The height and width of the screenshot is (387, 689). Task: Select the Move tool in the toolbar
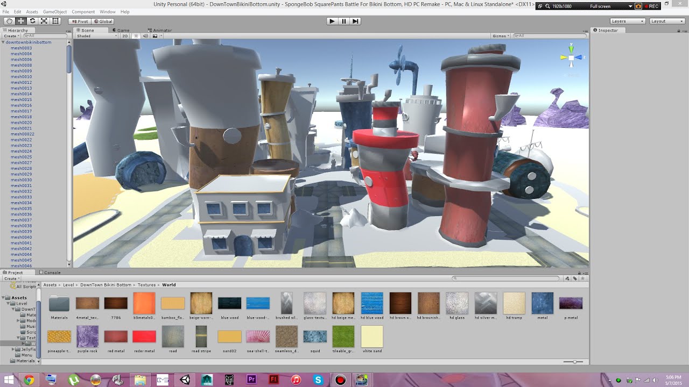(21, 21)
